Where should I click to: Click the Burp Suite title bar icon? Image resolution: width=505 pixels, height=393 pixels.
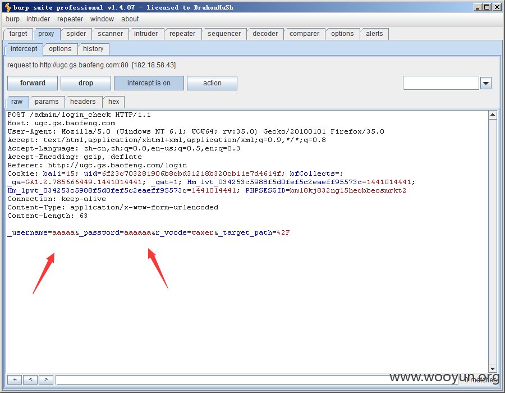point(8,7)
